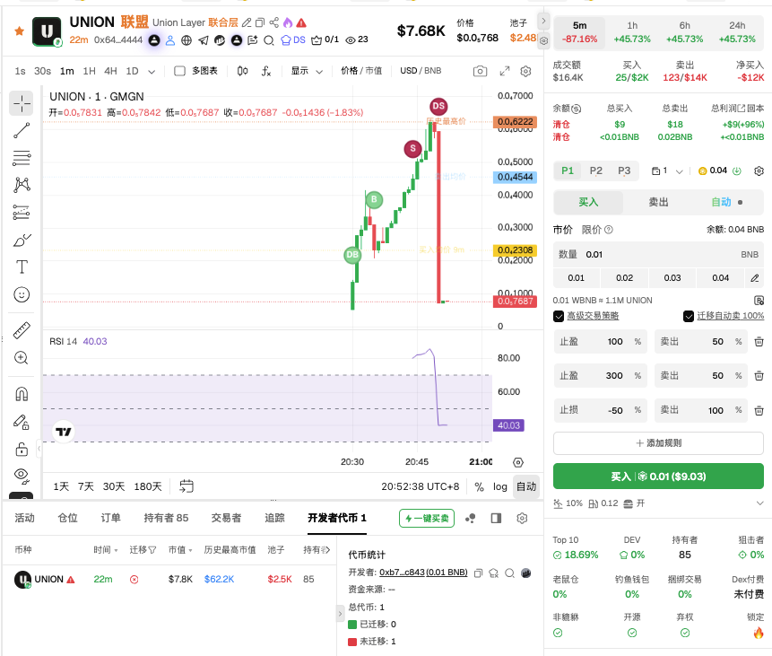Select the Fibonacci lines tool
The height and width of the screenshot is (656, 772).
tap(22, 158)
